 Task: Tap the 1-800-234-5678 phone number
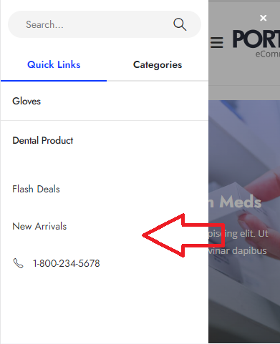point(67,263)
